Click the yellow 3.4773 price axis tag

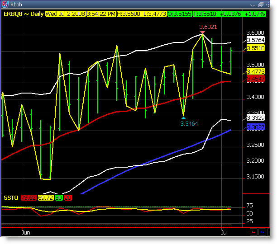[x=255, y=72]
